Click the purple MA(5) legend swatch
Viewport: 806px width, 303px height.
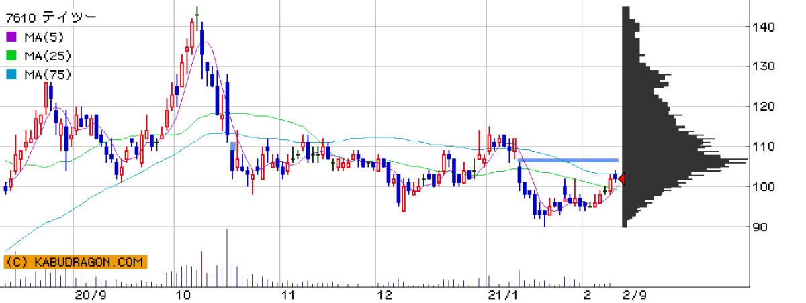11,36
